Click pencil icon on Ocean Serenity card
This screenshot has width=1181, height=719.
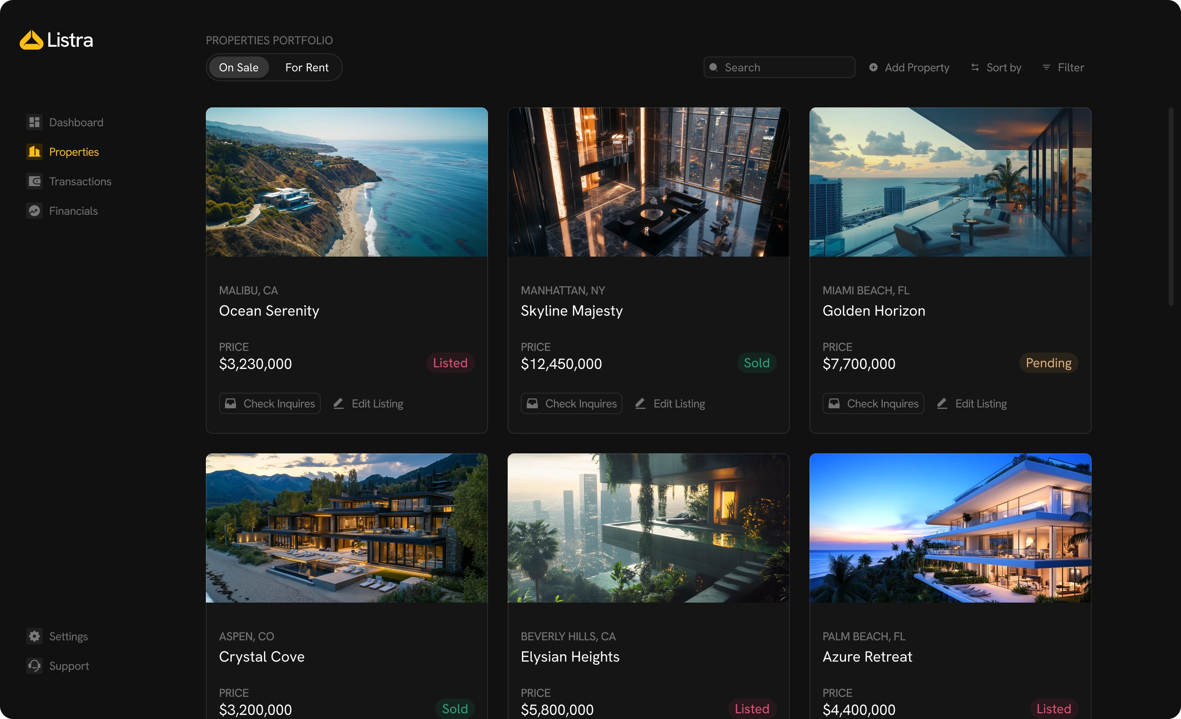pos(338,403)
